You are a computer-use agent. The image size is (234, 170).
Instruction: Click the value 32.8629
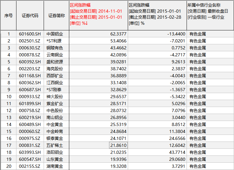118,90
